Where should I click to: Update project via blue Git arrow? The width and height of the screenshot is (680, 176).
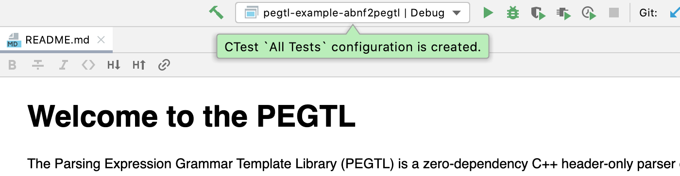click(675, 13)
